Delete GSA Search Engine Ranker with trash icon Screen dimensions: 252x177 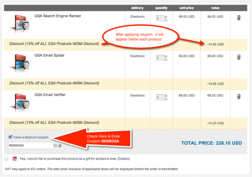click(239, 17)
